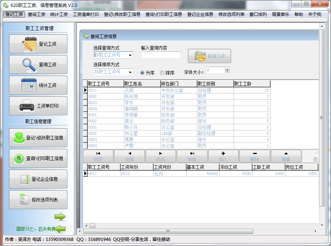Image resolution: width=331 pixels, height=246 pixels.
Task: Click inside the 输入查询内容 text field
Action: pyautogui.click(x=161, y=55)
